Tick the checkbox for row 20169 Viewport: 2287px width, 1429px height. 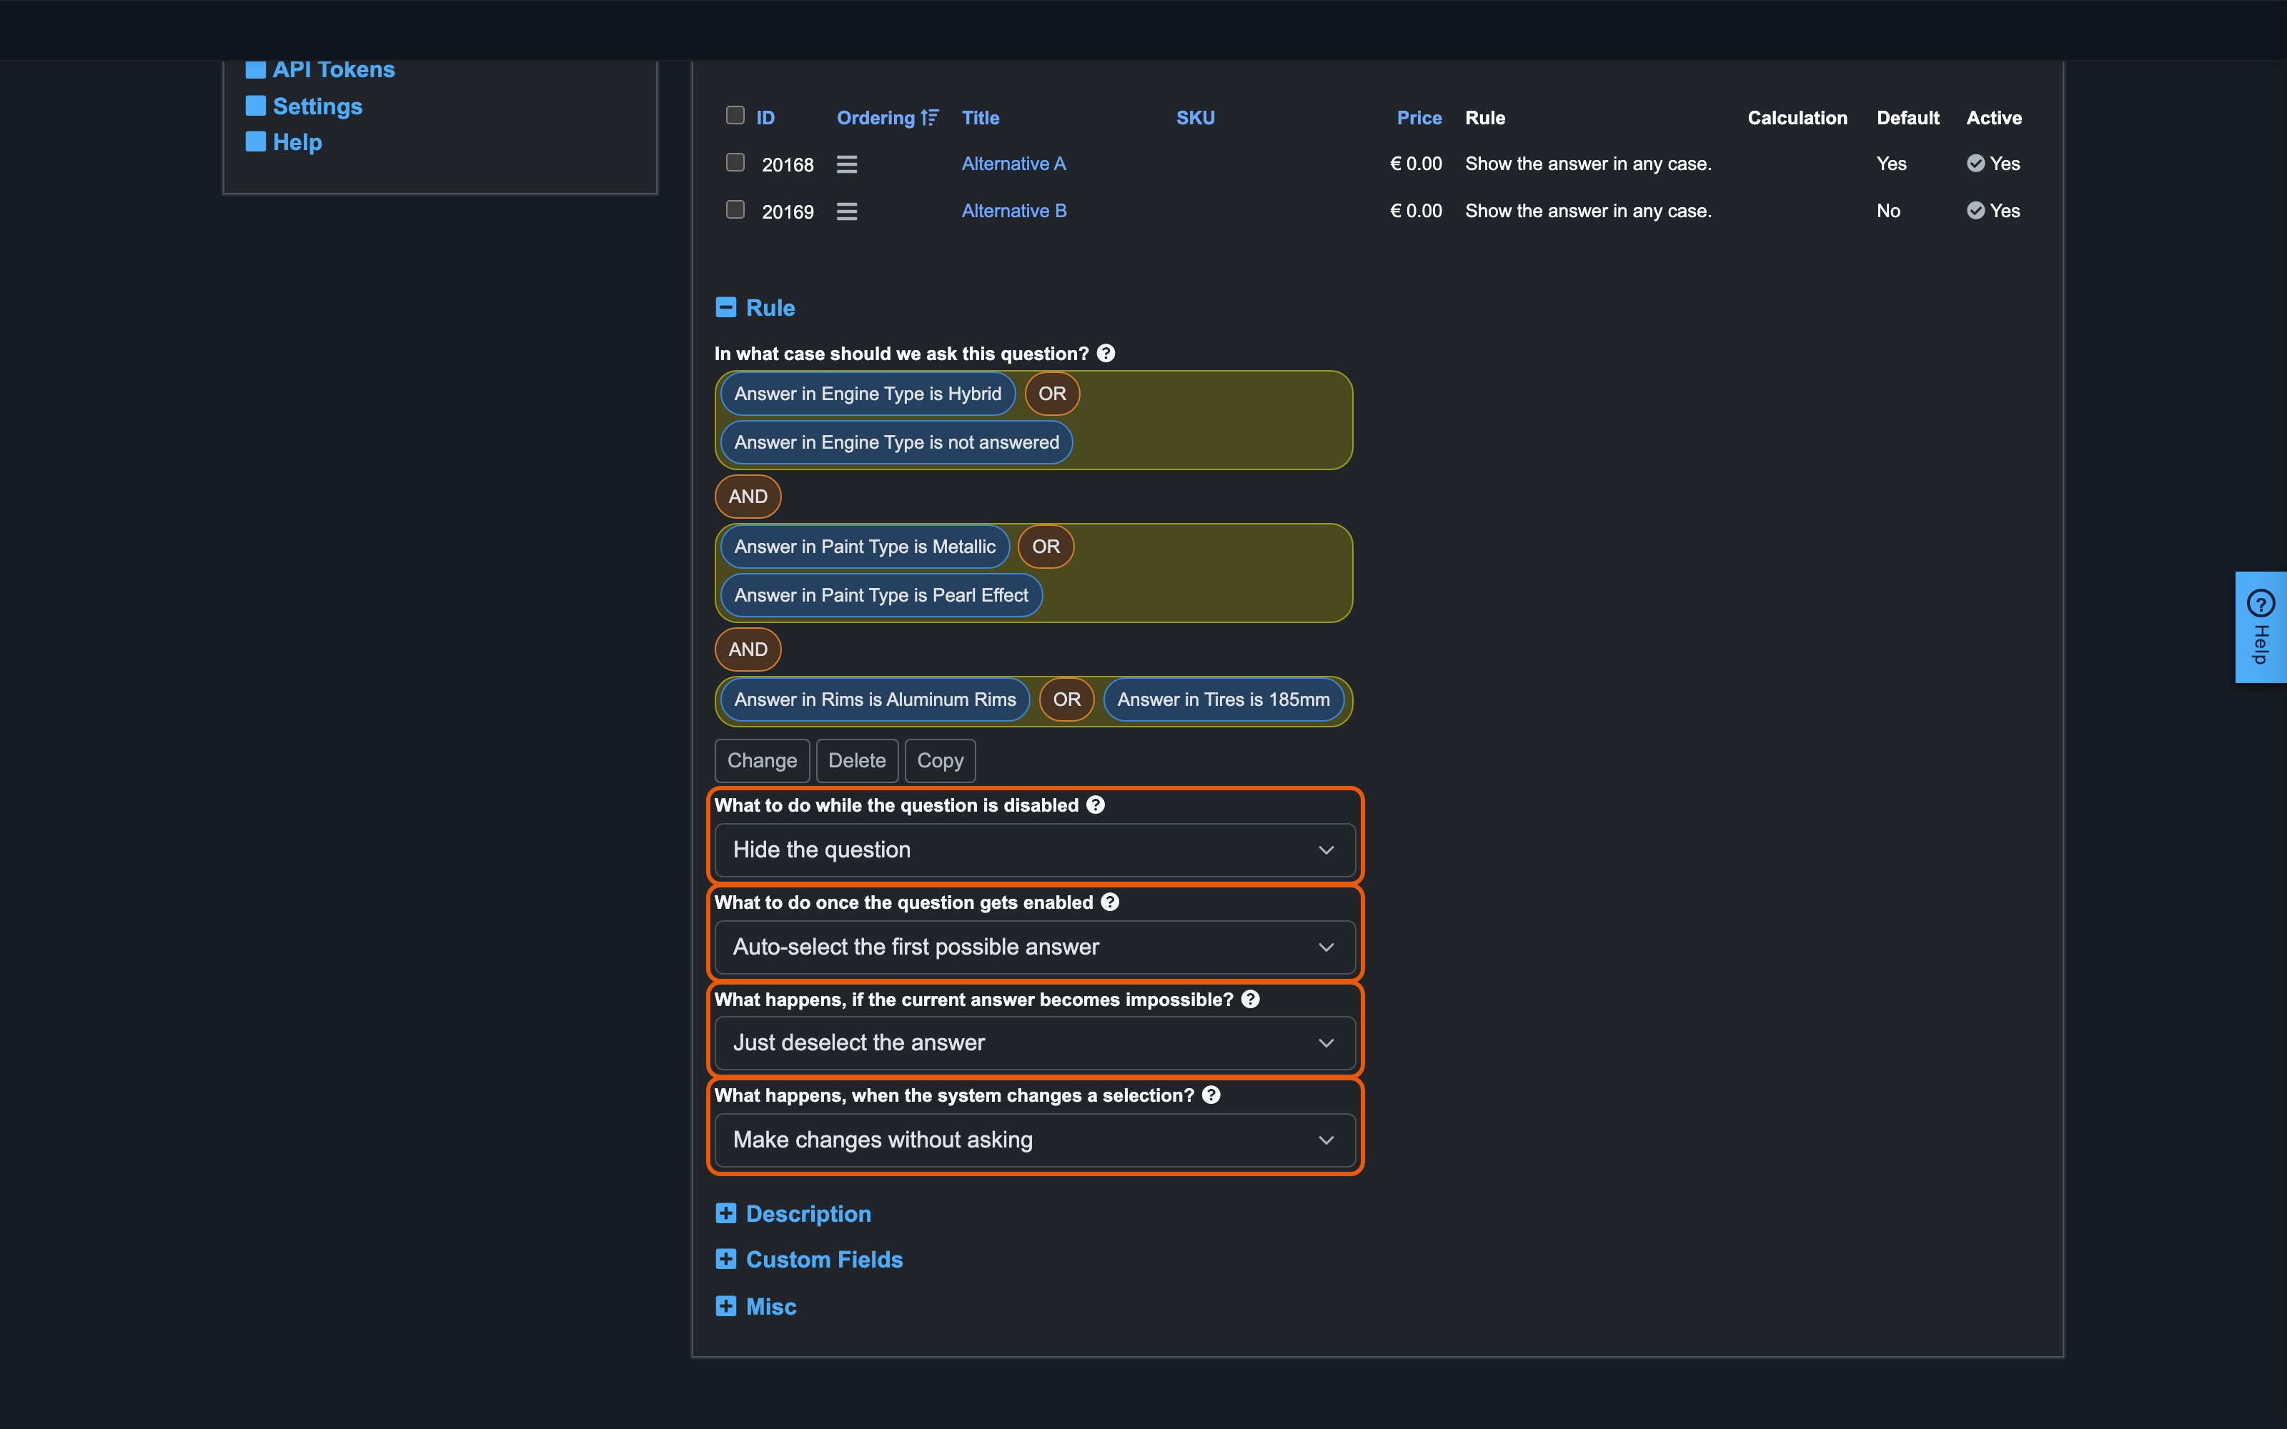coord(735,209)
